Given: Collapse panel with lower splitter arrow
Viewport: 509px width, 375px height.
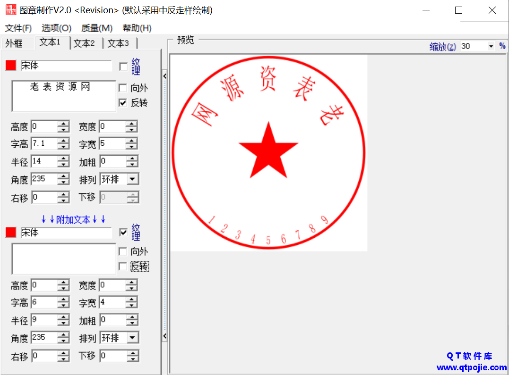Looking at the screenshot, I should pyautogui.click(x=164, y=336).
